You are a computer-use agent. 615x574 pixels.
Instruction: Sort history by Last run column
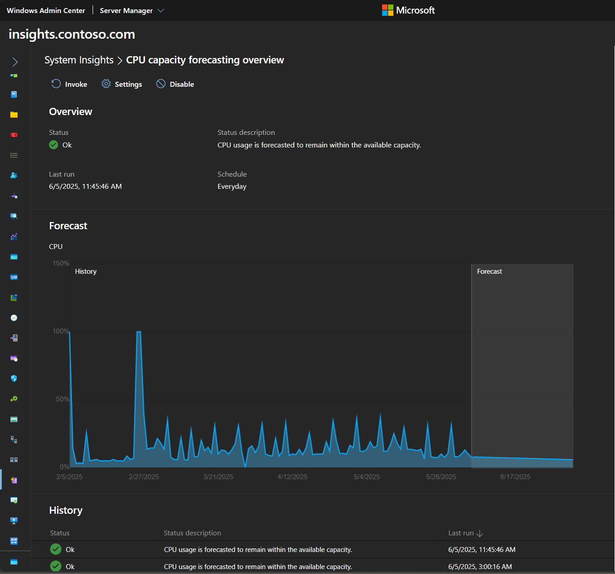466,533
